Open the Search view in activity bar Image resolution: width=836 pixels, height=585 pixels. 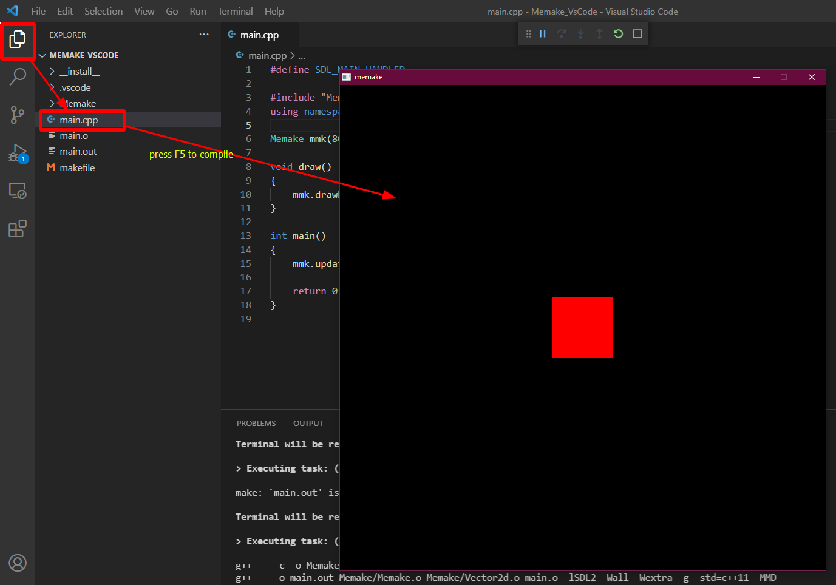18,77
